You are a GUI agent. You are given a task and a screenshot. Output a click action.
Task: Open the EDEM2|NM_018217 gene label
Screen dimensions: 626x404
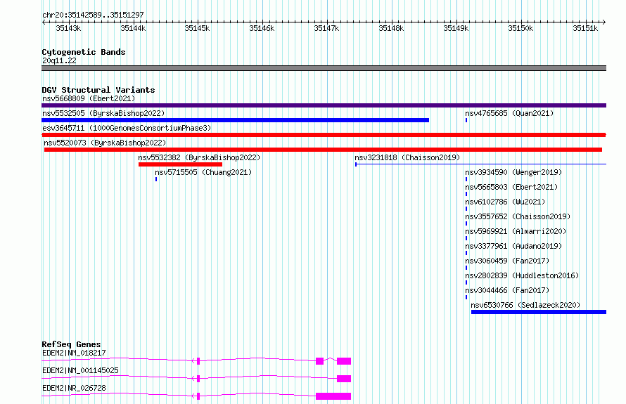[x=74, y=353]
